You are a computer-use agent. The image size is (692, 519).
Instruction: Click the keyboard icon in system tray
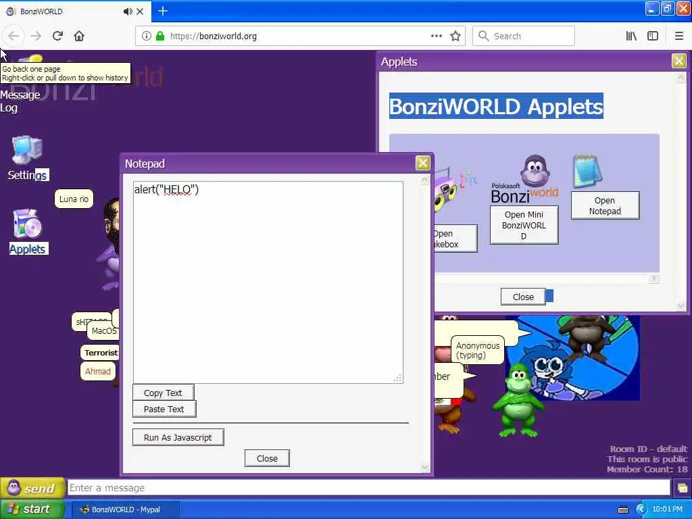point(623,510)
